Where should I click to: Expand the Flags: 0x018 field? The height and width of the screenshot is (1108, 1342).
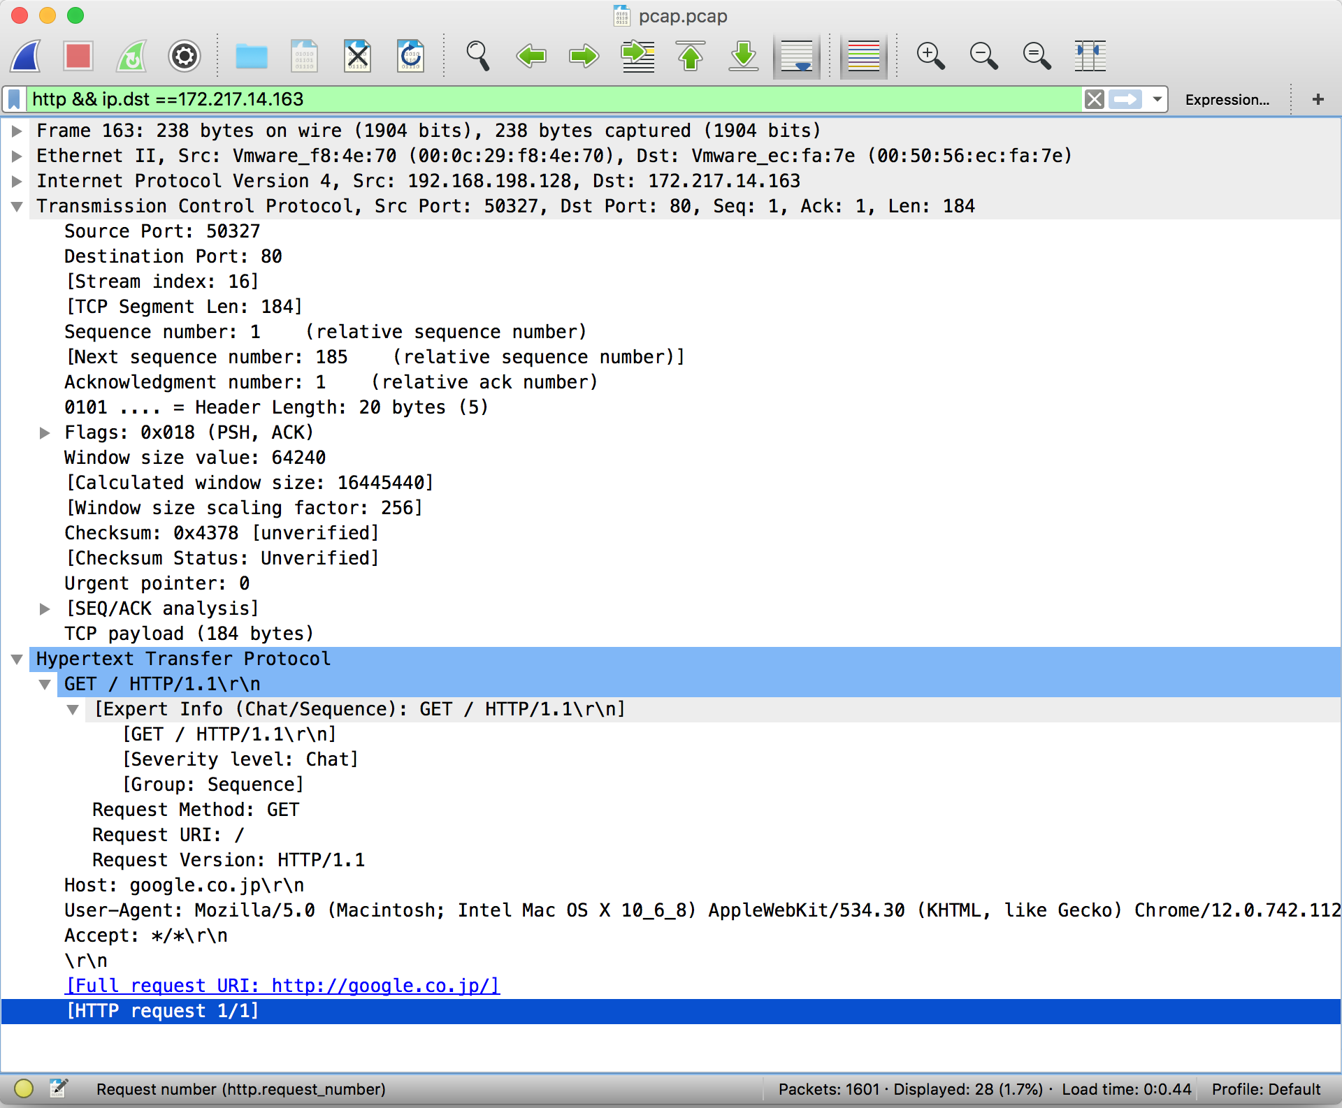(45, 432)
